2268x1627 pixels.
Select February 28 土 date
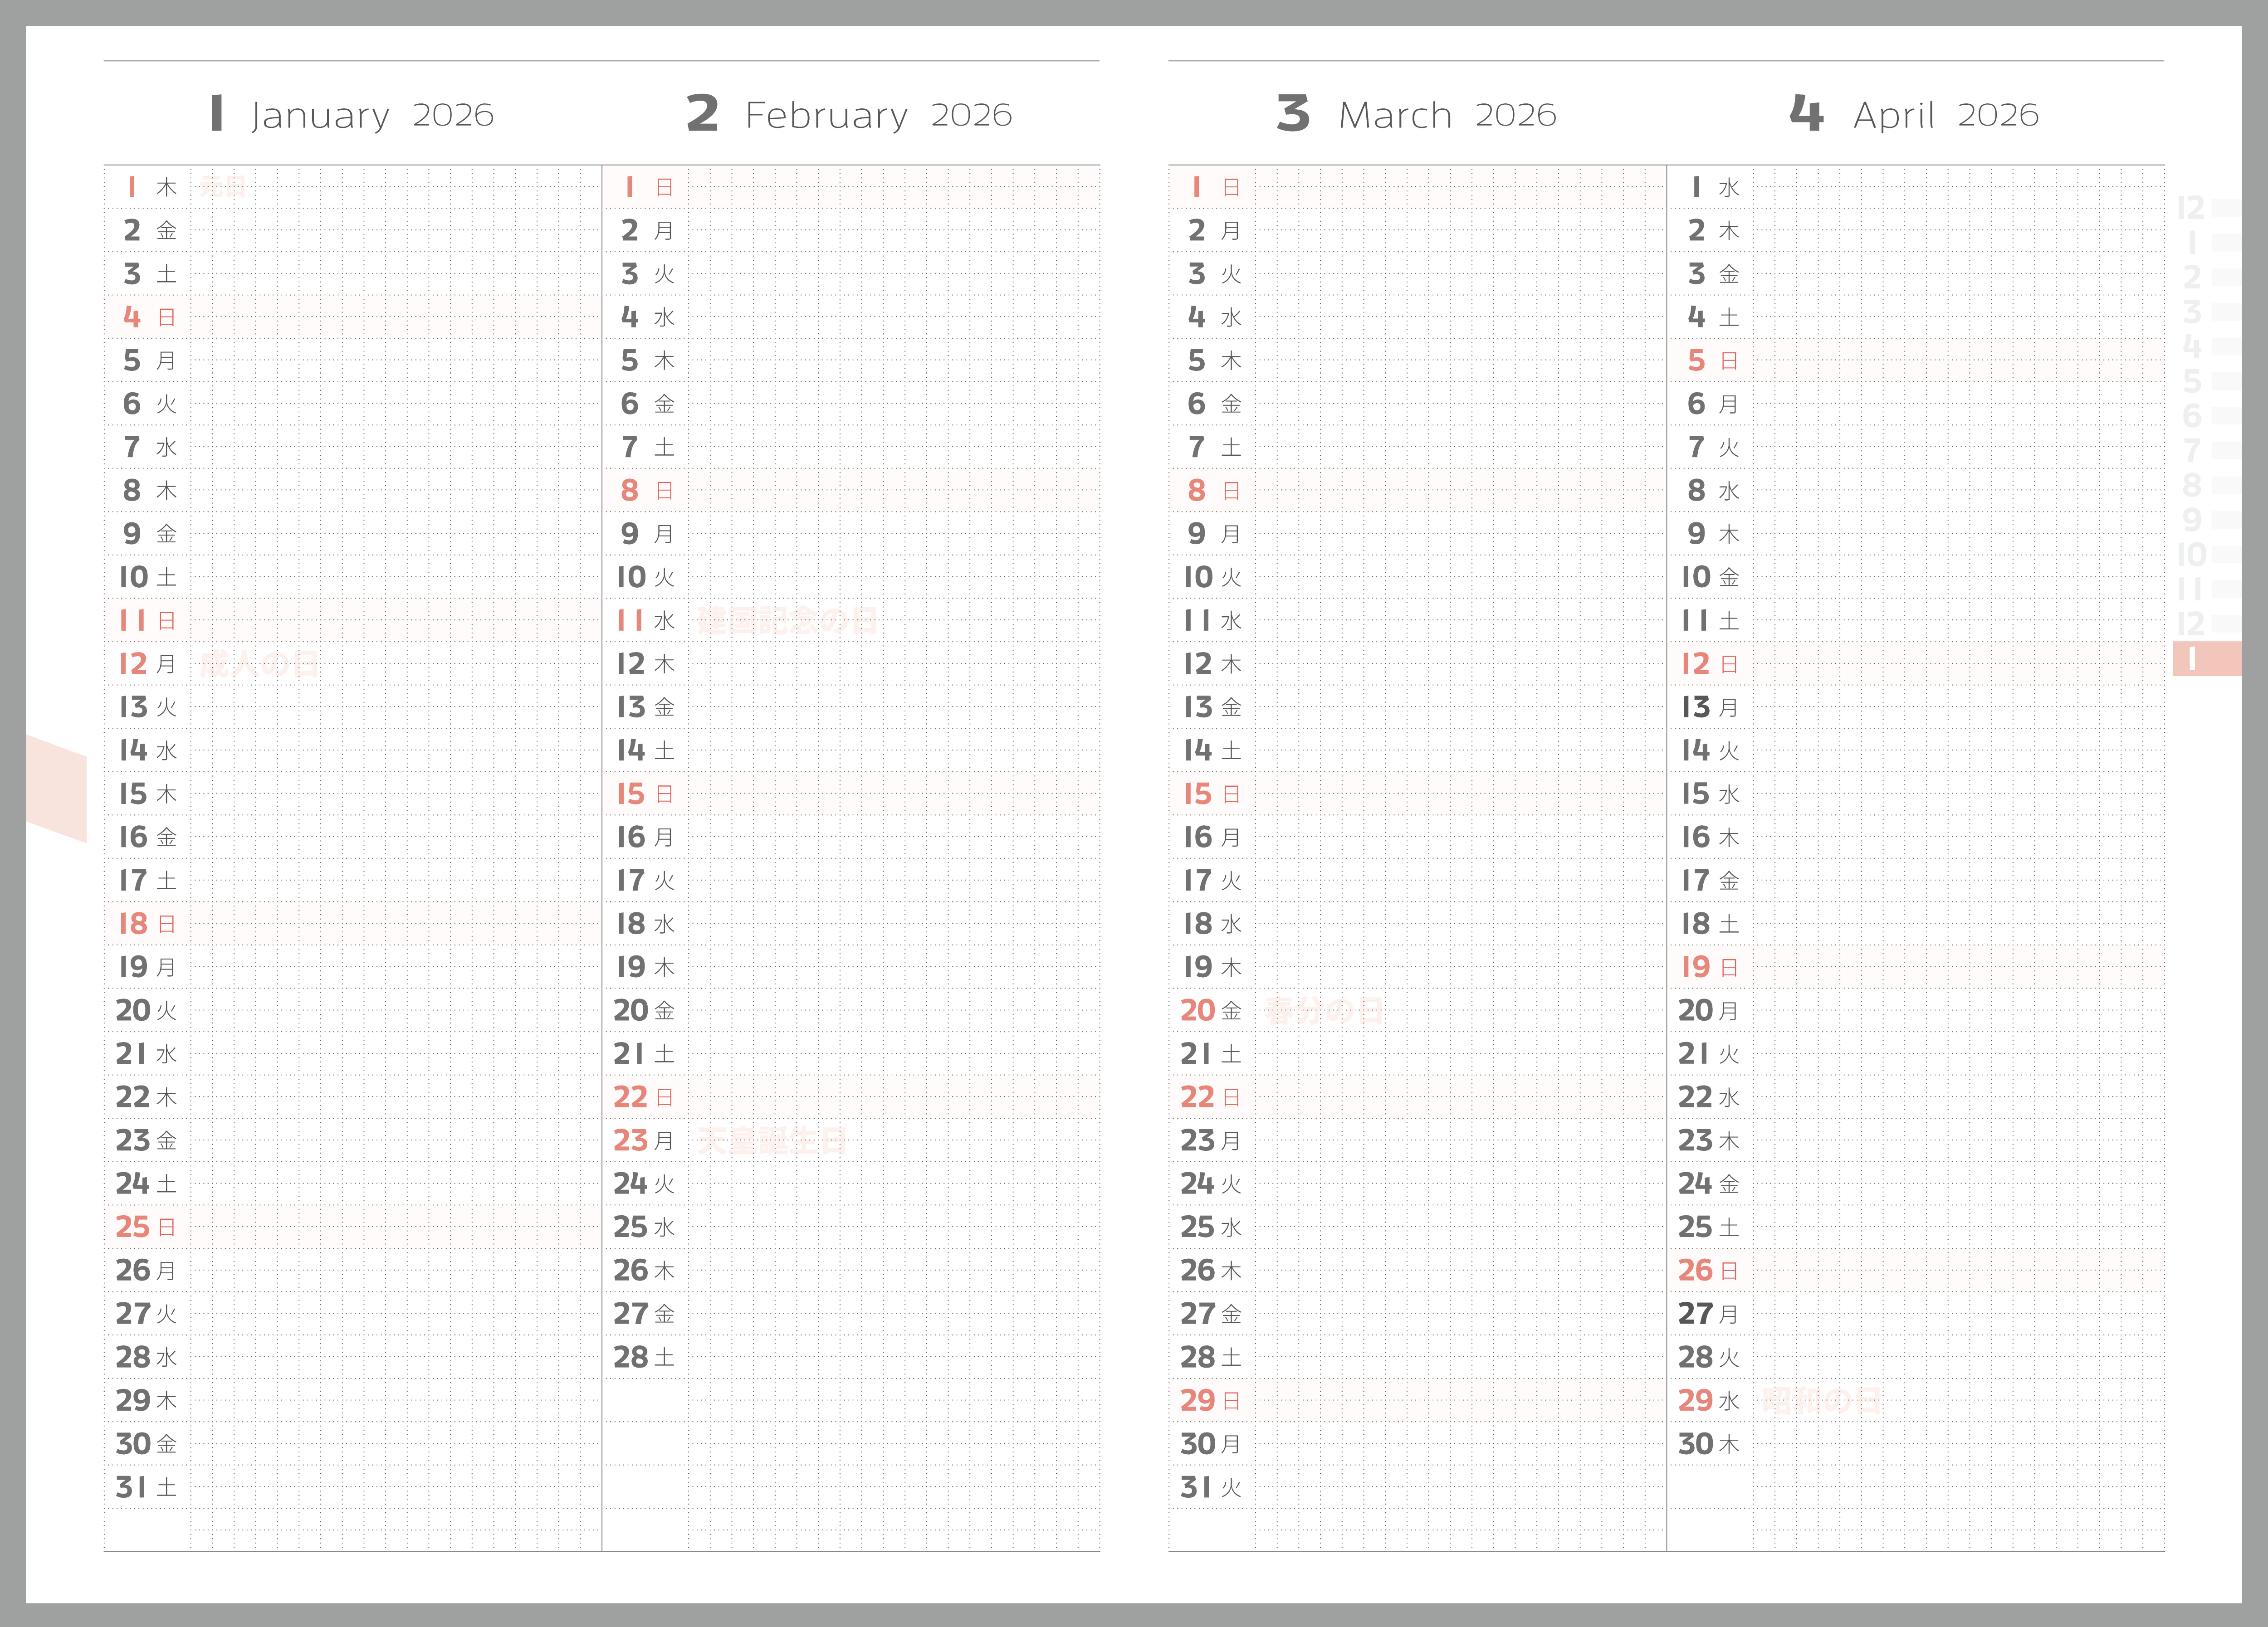(645, 1357)
